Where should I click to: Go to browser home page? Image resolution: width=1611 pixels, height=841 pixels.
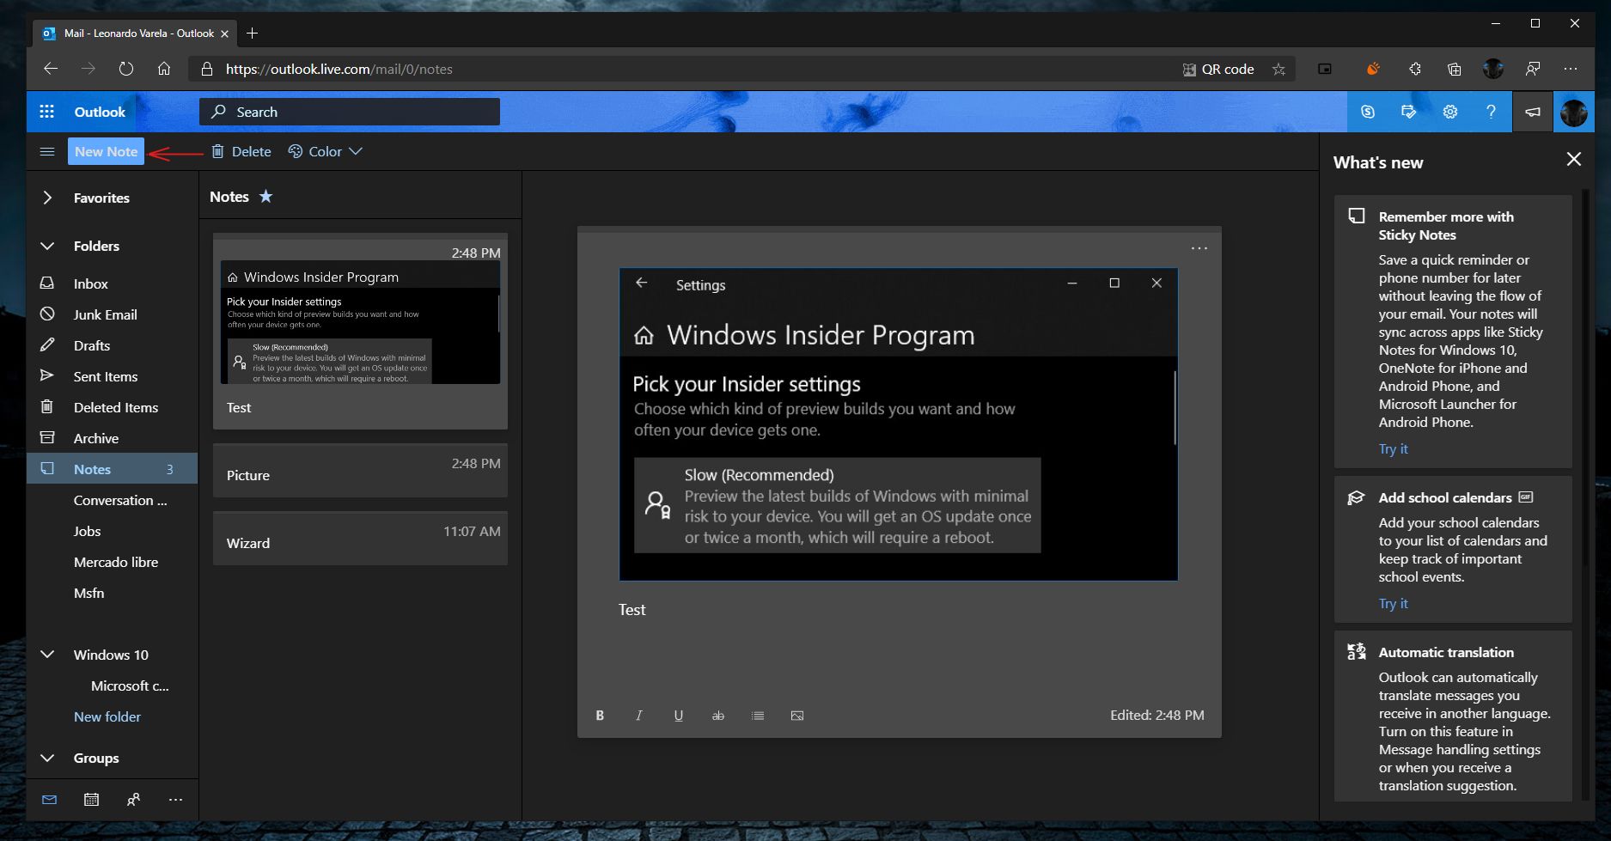[x=164, y=69]
